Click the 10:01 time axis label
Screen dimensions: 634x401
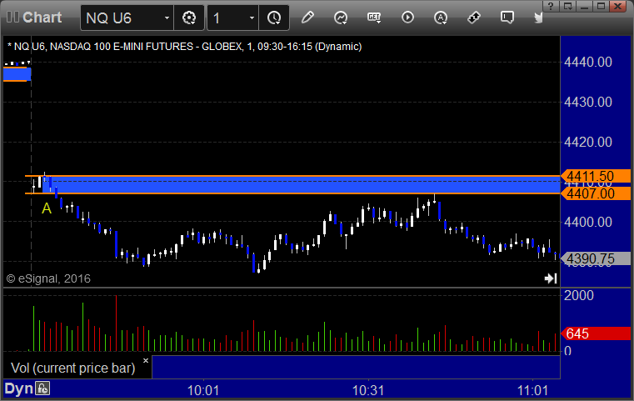pyautogui.click(x=203, y=390)
